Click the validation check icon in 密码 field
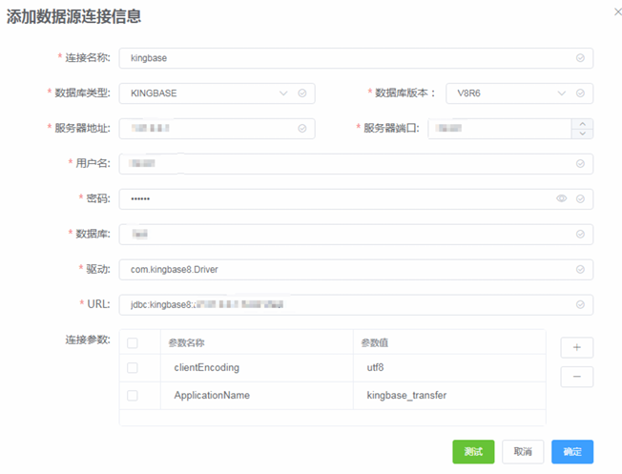This screenshot has width=622, height=474. tap(580, 198)
